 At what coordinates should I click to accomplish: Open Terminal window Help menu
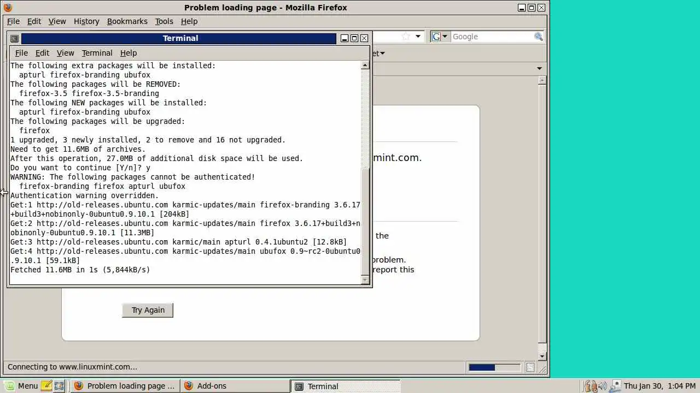coord(128,53)
